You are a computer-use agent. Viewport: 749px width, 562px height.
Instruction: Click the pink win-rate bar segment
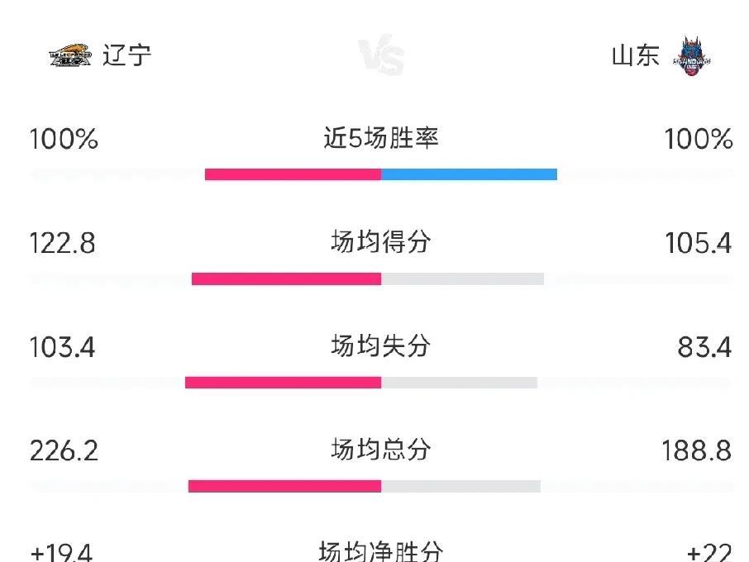pos(293,174)
